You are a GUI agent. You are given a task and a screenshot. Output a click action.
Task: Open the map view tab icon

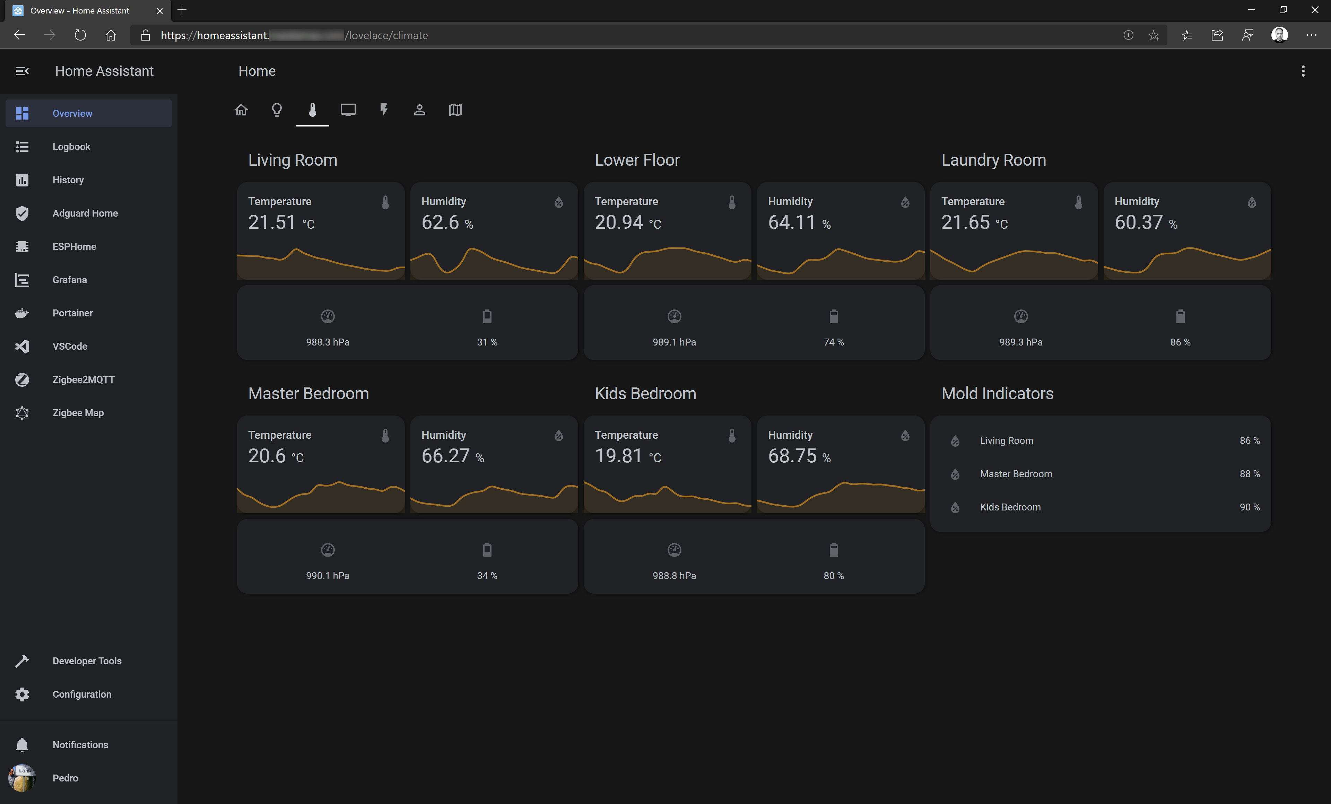[x=455, y=110]
